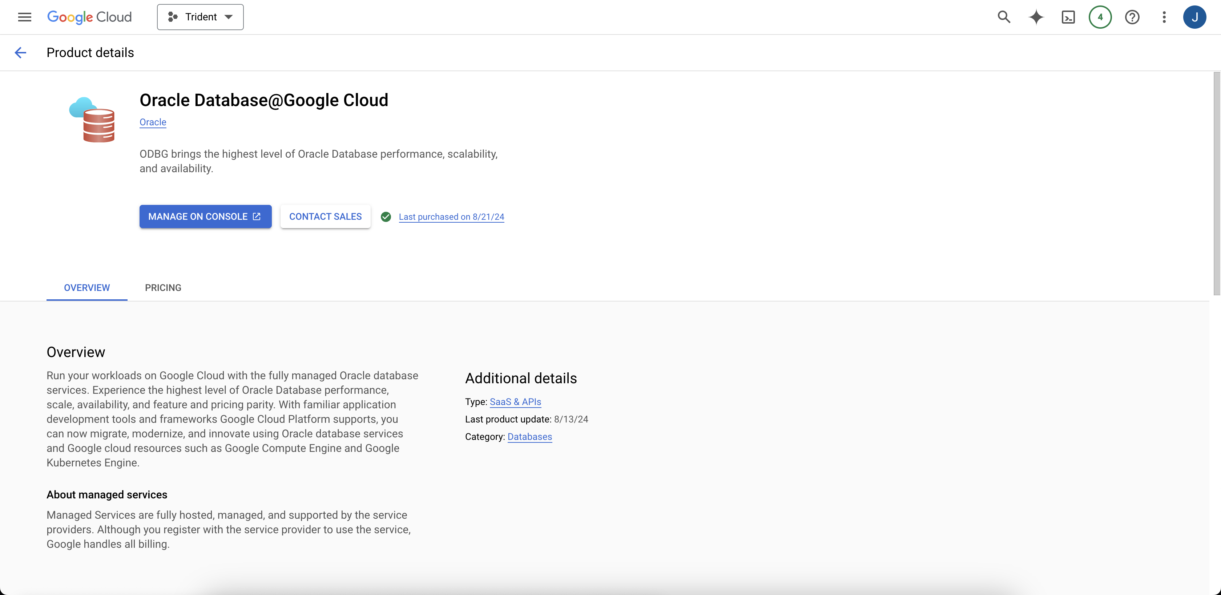
Task: Open the search icon
Action: (x=1004, y=17)
